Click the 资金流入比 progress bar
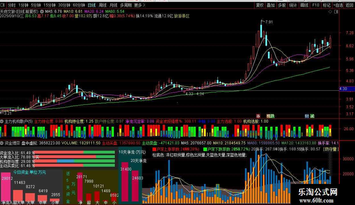This screenshot has width=355, height=205. pyautogui.click(x=74, y=153)
